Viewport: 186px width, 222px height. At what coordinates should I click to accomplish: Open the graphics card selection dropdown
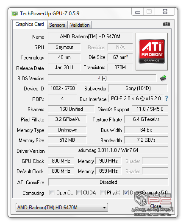[62, 208]
